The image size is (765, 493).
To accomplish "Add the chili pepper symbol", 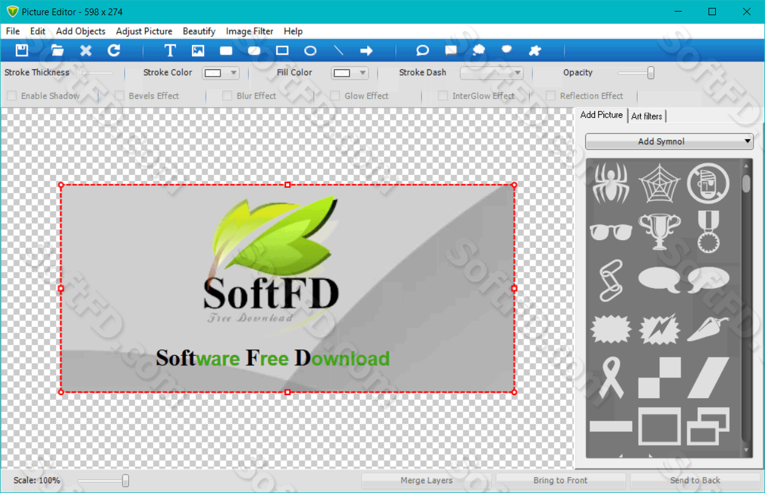I will 708,328.
